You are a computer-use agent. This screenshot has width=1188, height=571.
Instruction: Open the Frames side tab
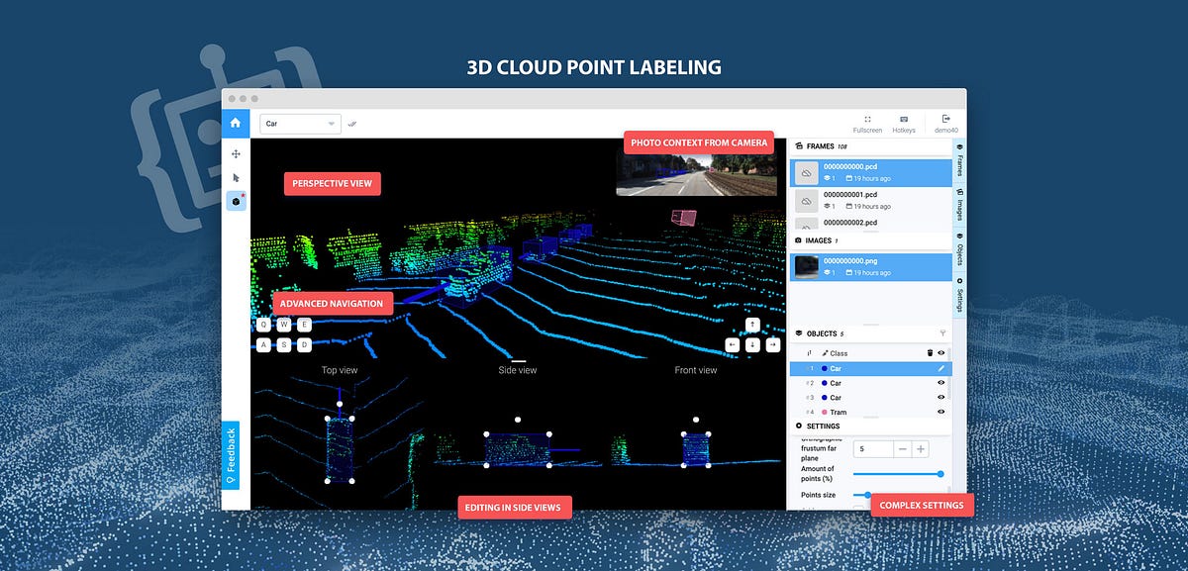(x=958, y=163)
